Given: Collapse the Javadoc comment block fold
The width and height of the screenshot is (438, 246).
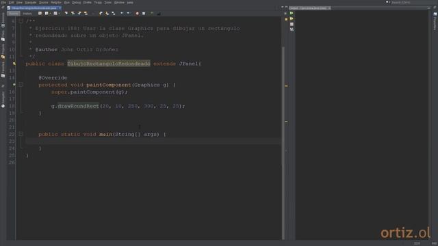Looking at the screenshot, I should point(21,21).
